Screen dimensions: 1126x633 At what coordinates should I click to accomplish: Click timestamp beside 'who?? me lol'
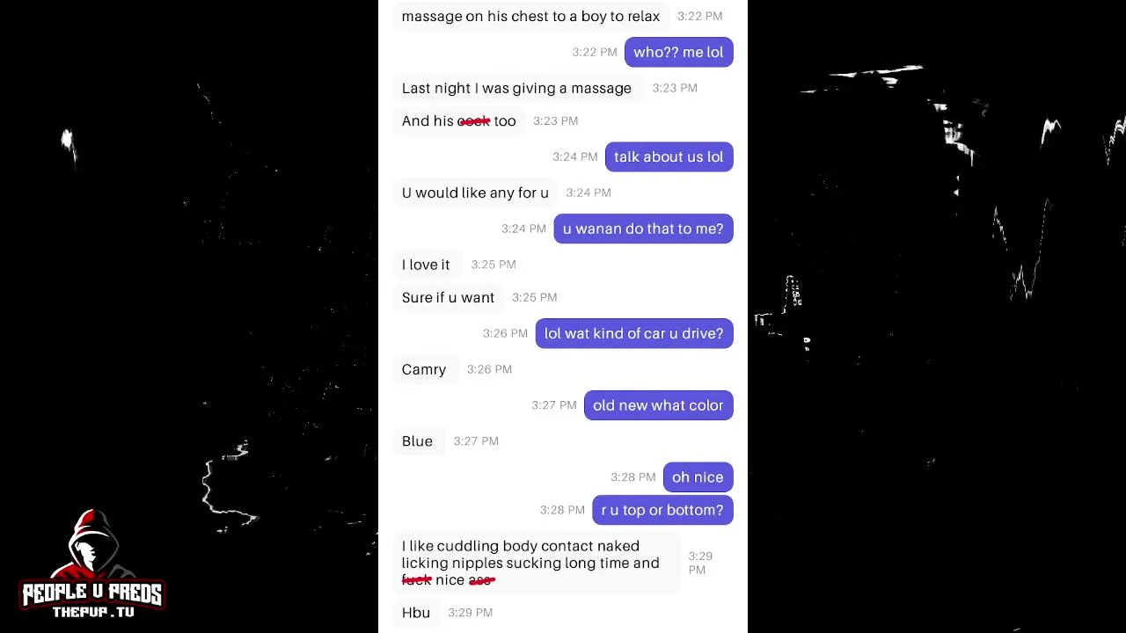(595, 52)
